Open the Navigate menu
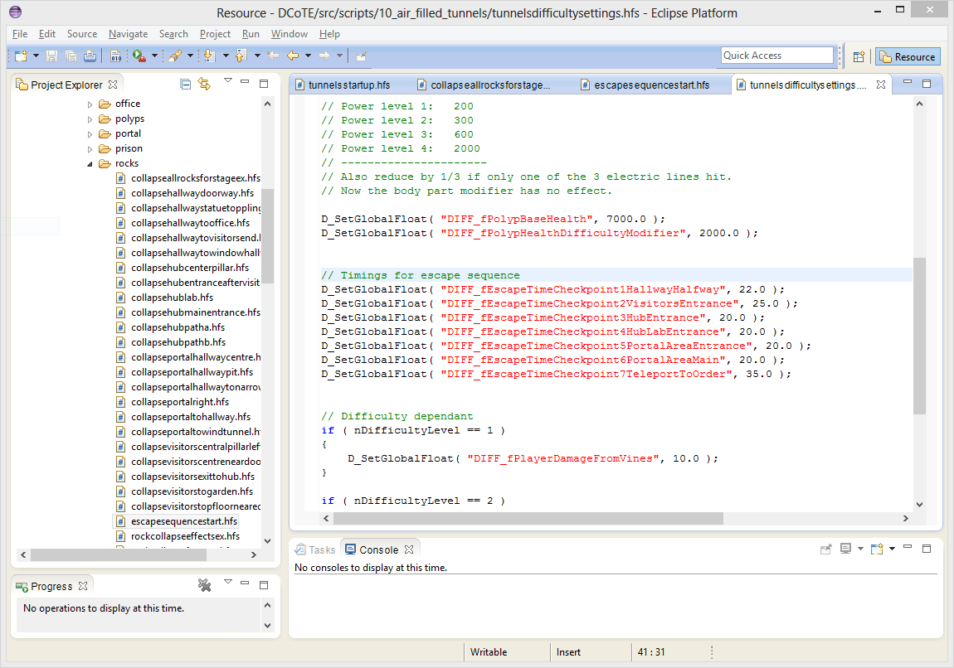Image resolution: width=954 pixels, height=668 pixels. (128, 34)
